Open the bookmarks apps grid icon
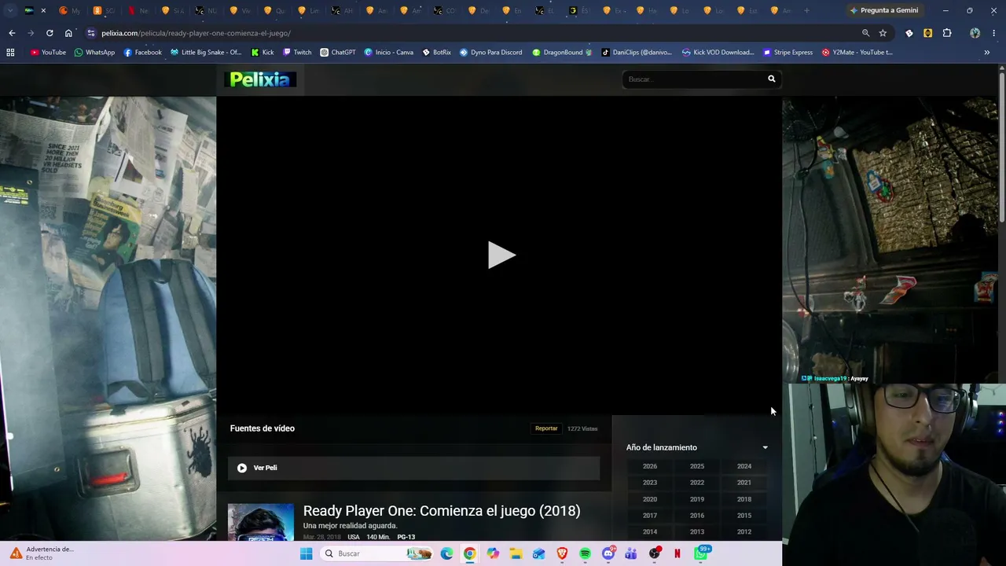The image size is (1006, 566). (x=10, y=52)
